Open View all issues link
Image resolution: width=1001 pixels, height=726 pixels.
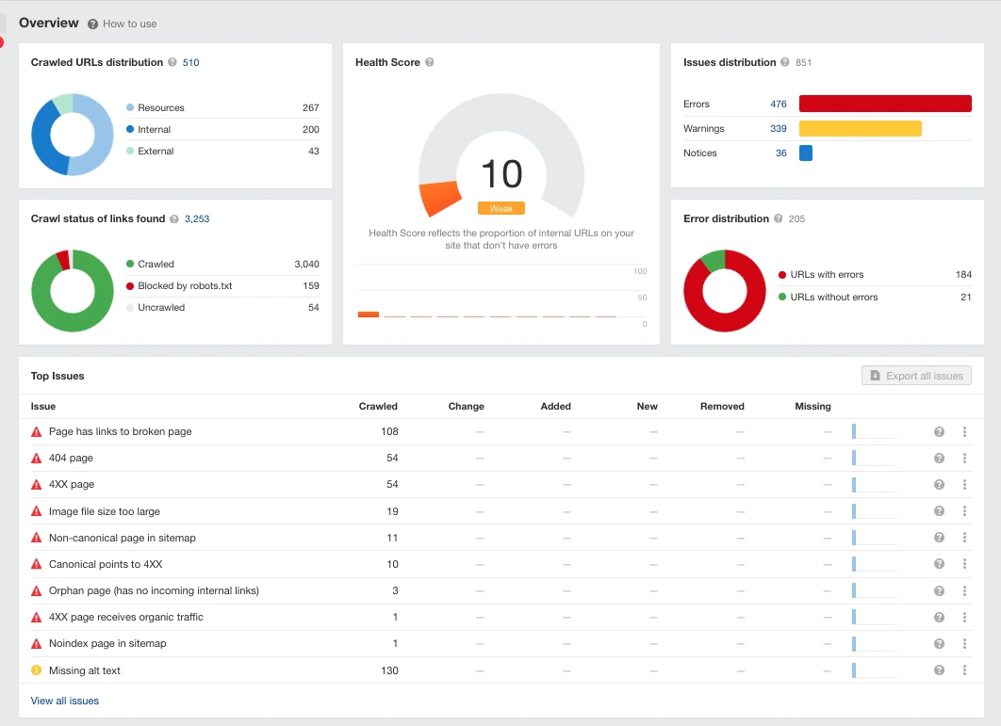point(65,701)
